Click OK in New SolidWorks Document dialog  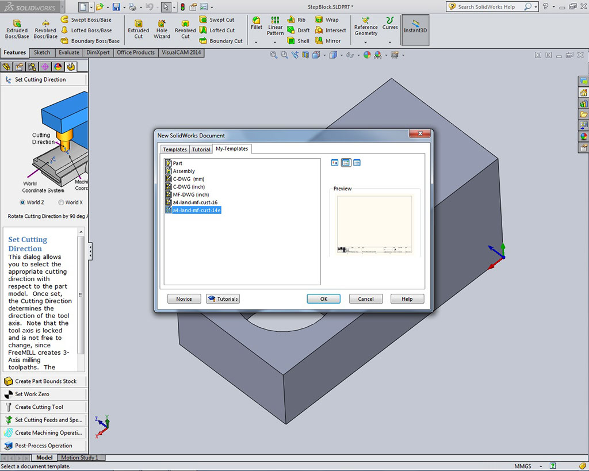[323, 299]
